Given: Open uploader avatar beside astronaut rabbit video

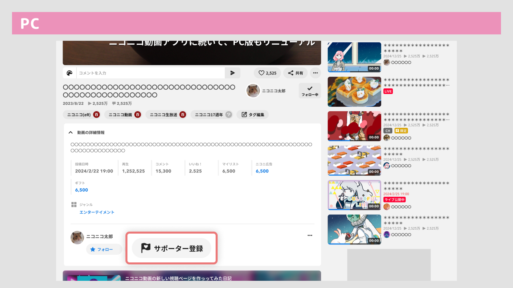Looking at the screenshot, I should point(387,234).
